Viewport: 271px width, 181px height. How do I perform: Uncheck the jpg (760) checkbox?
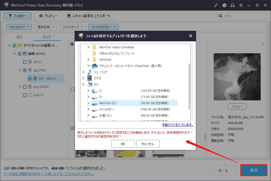point(25,70)
